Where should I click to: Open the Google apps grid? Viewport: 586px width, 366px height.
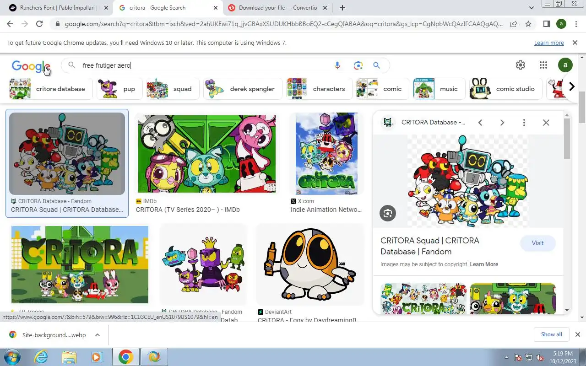[x=543, y=65]
